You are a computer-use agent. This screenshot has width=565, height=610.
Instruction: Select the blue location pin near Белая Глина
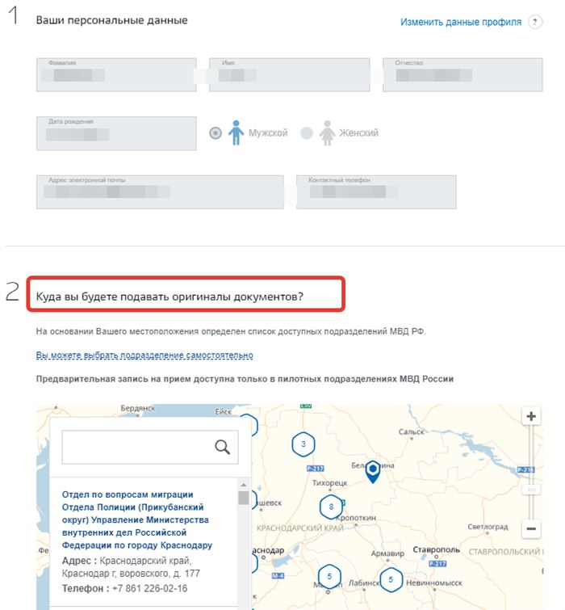373,472
